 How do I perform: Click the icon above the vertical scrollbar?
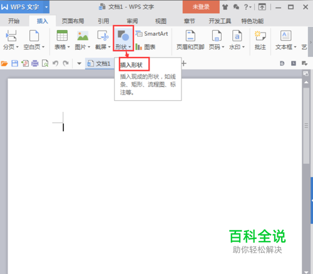[306, 73]
